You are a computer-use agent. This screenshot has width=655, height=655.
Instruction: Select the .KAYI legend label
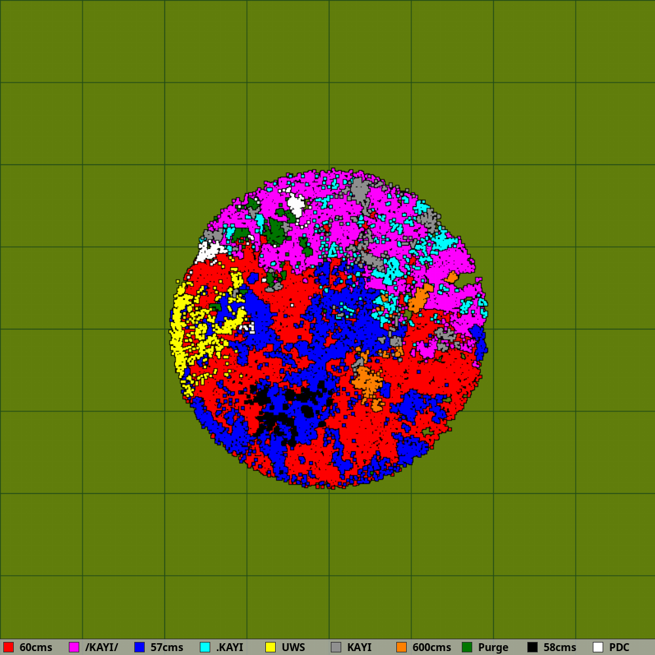pyautogui.click(x=230, y=648)
